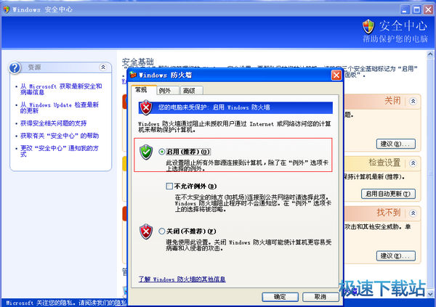Click the blue question mark 资源 icon
The height and width of the screenshot is (307, 436).
pyautogui.click(x=15, y=67)
